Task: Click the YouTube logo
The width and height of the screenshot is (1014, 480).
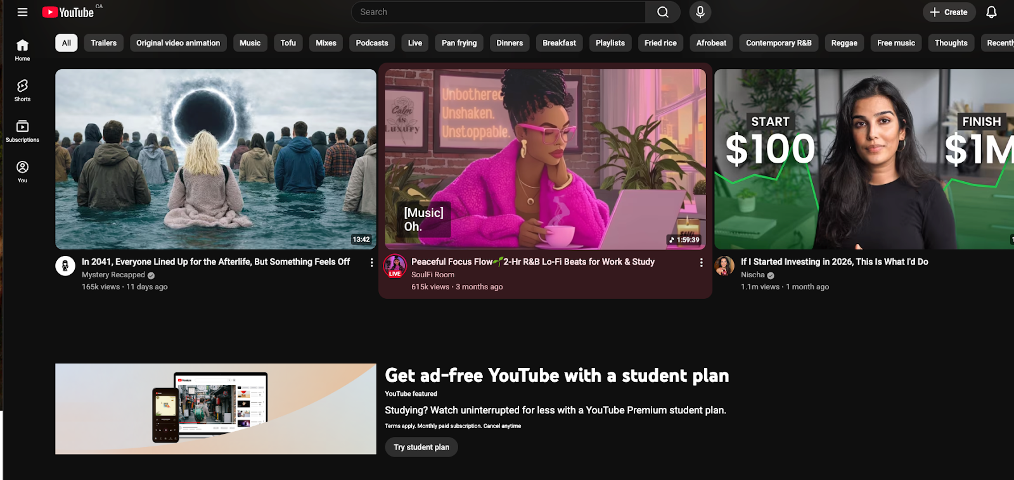Action: point(68,12)
